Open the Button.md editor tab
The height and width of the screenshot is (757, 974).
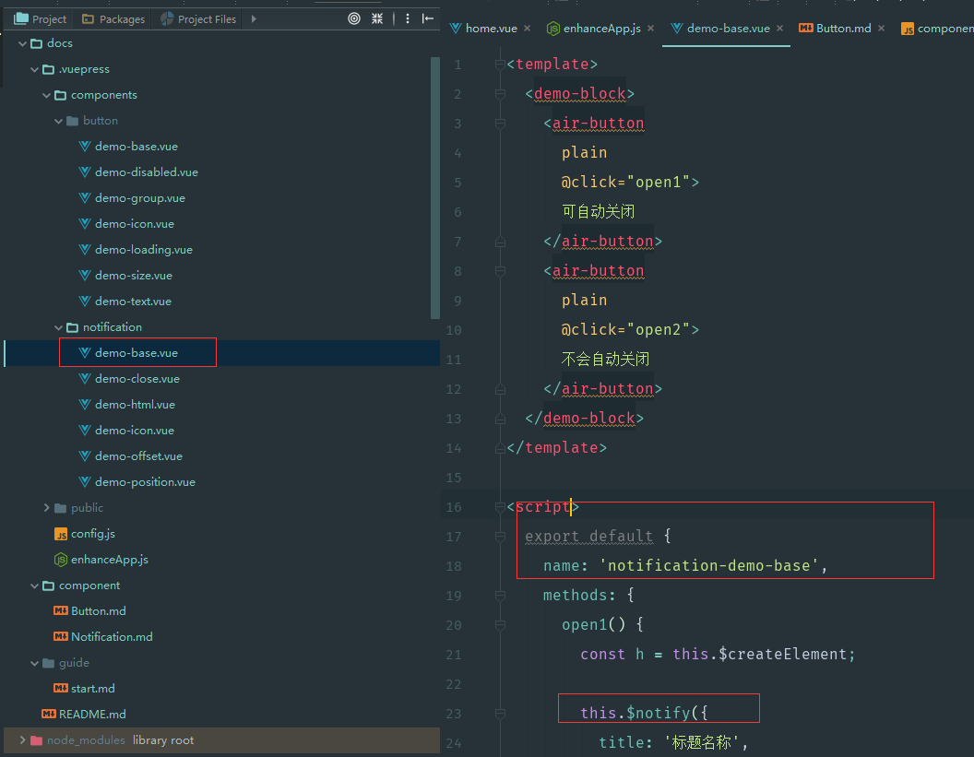click(844, 29)
